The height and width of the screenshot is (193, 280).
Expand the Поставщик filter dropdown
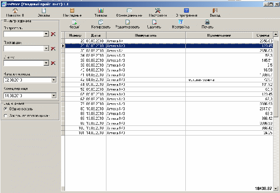click(x=46, y=49)
